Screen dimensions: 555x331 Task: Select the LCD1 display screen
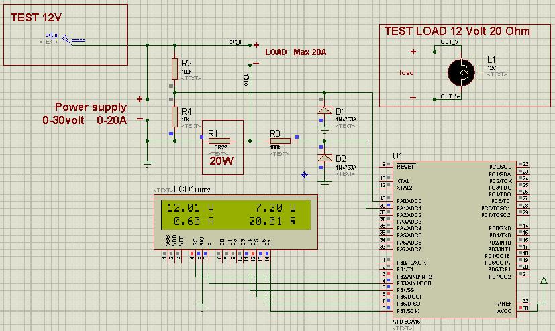pyautogui.click(x=230, y=214)
